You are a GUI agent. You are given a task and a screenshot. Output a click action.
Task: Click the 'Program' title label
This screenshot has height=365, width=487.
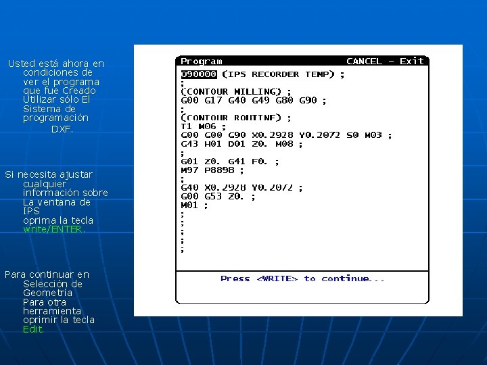tap(202, 61)
